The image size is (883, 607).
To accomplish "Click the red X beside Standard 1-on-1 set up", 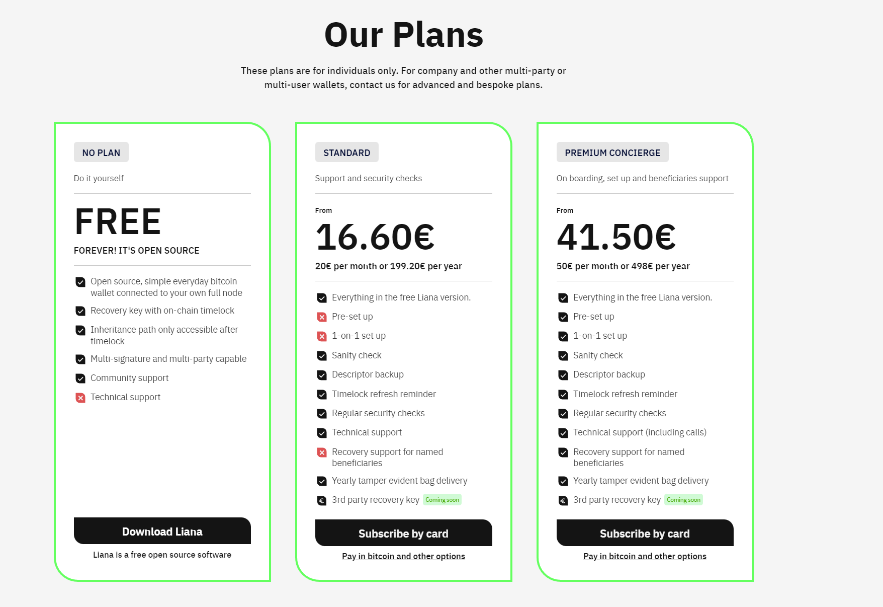I will pyautogui.click(x=322, y=336).
